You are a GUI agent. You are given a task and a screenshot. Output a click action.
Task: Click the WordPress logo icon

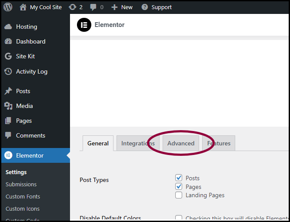click(x=8, y=7)
